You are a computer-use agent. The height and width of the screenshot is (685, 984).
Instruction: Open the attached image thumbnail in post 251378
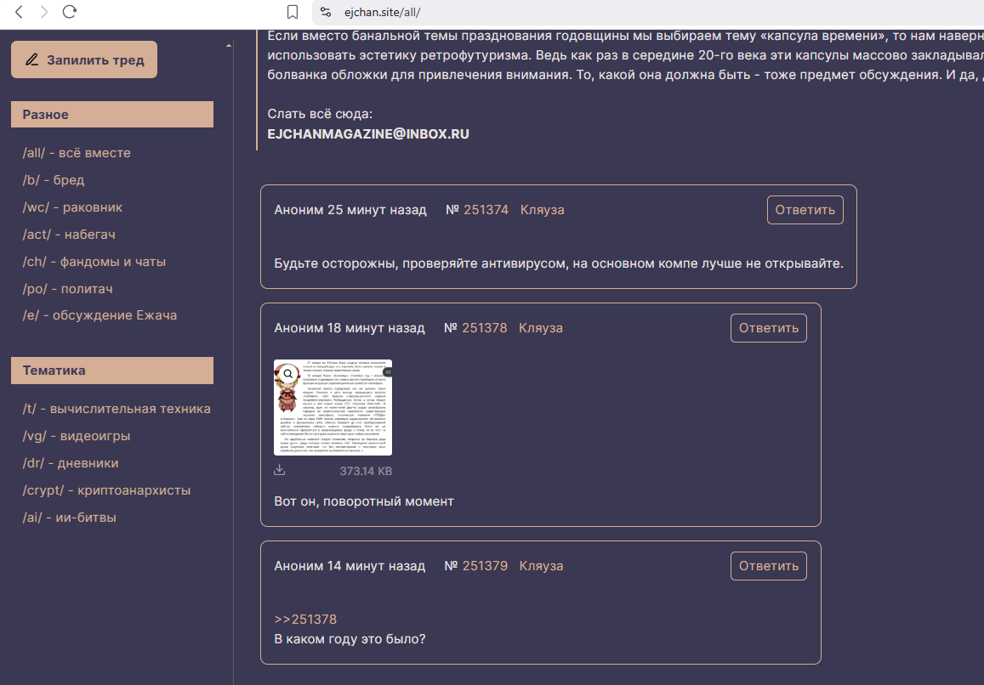pyautogui.click(x=333, y=407)
